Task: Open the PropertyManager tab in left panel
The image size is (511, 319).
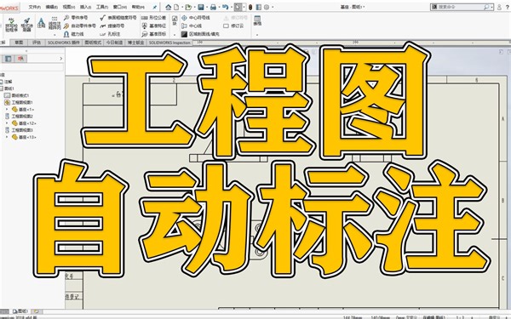Action: tap(9, 59)
